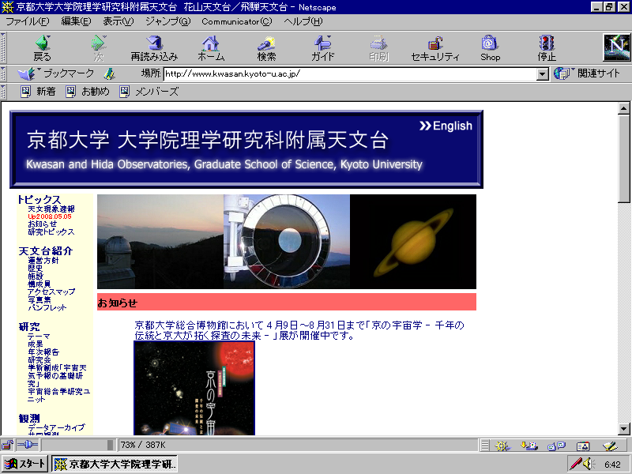Open the 関連サイト related sites dropdown

coord(586,73)
